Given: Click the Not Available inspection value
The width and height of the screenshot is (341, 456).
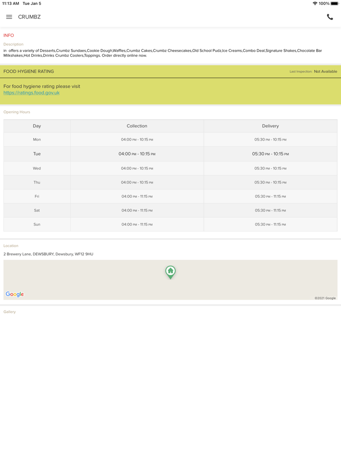Looking at the screenshot, I should click(325, 72).
